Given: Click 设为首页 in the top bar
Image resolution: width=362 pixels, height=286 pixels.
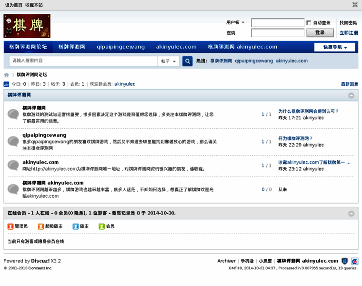Looking at the screenshot, I should 14,5.
